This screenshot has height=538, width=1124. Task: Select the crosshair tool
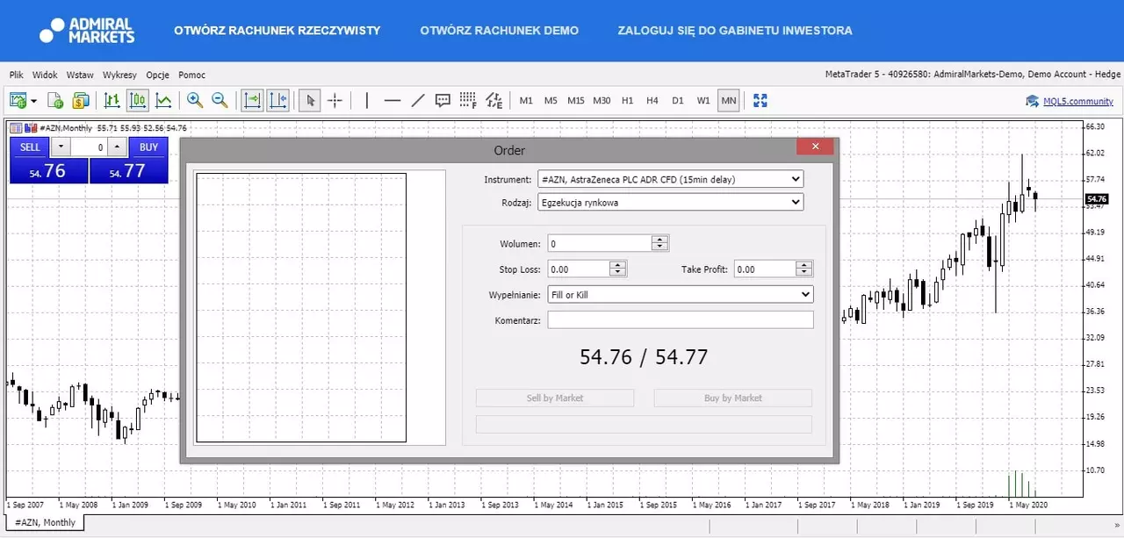(x=335, y=100)
